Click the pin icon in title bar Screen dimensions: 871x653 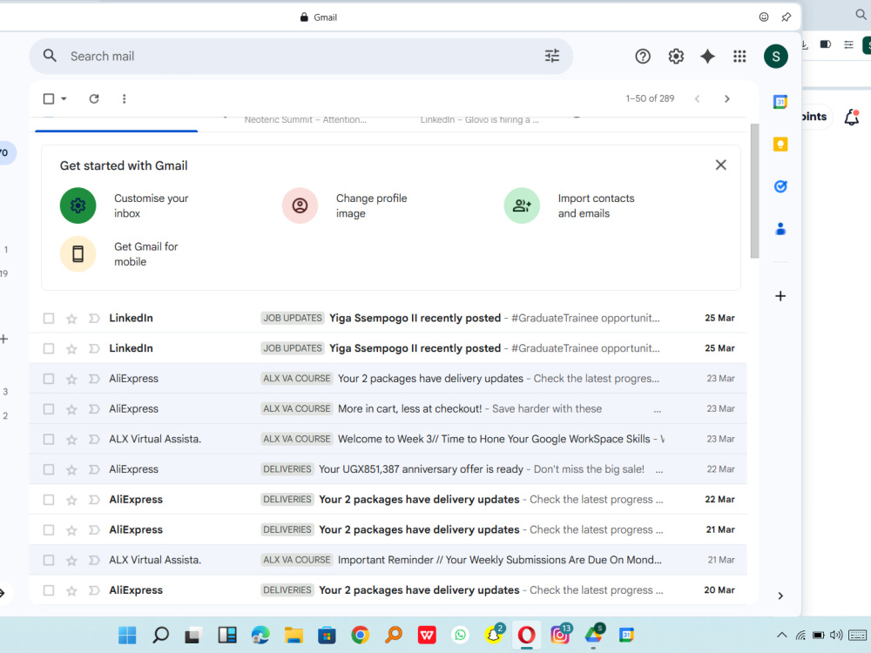tap(786, 17)
